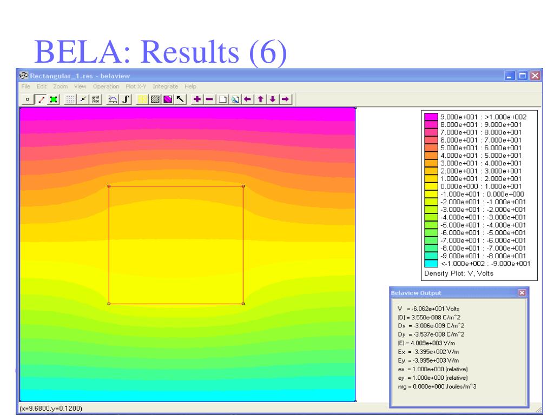554x415 pixels.
Task: Click the Density Plot: V, Volts caption
Action: [459, 273]
